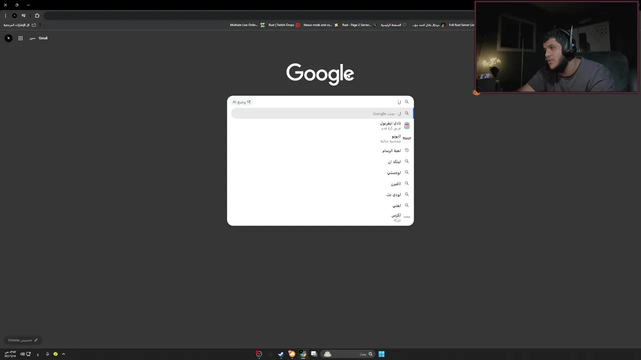Open the Google apps grid
Screen dimensions: 641x360
point(21,38)
